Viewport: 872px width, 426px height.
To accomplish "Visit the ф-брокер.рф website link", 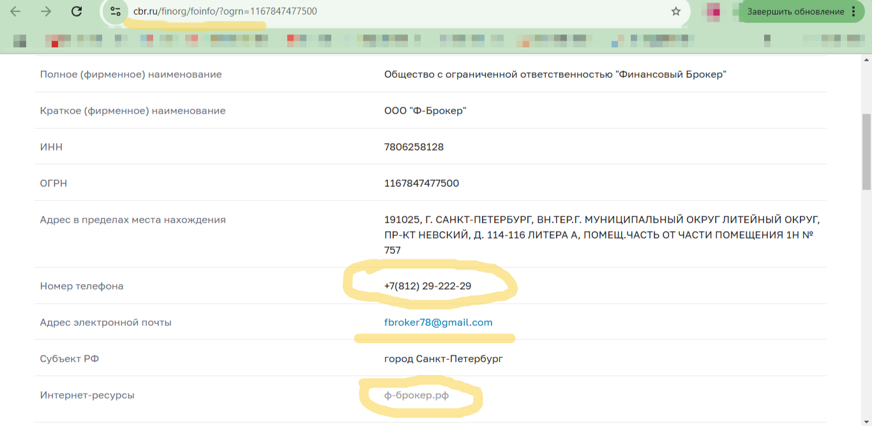I will coord(416,395).
